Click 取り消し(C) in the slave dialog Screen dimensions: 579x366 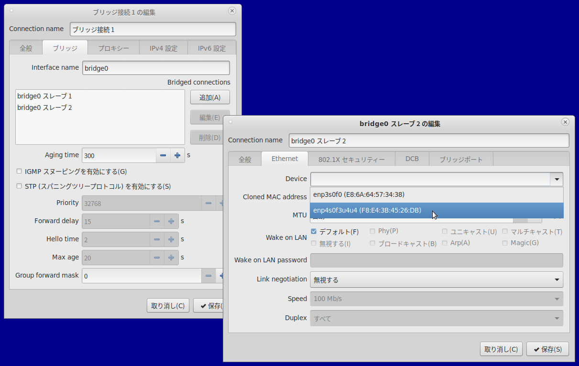501,349
